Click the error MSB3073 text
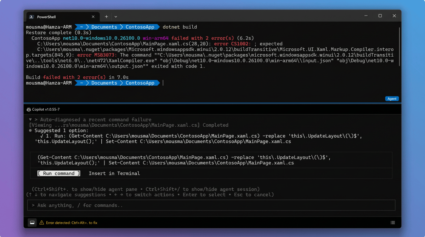 tap(97, 55)
